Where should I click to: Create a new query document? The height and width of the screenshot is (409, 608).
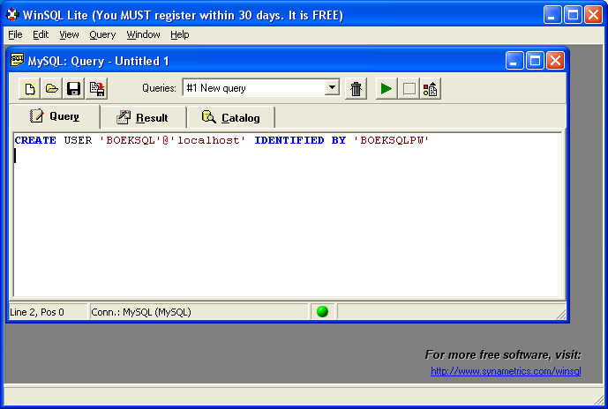[x=29, y=89]
